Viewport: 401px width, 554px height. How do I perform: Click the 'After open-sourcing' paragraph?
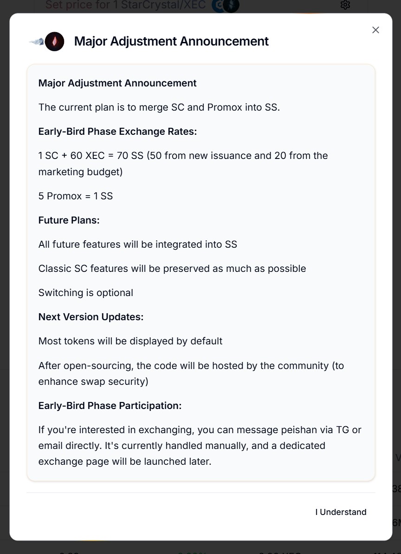[191, 373]
